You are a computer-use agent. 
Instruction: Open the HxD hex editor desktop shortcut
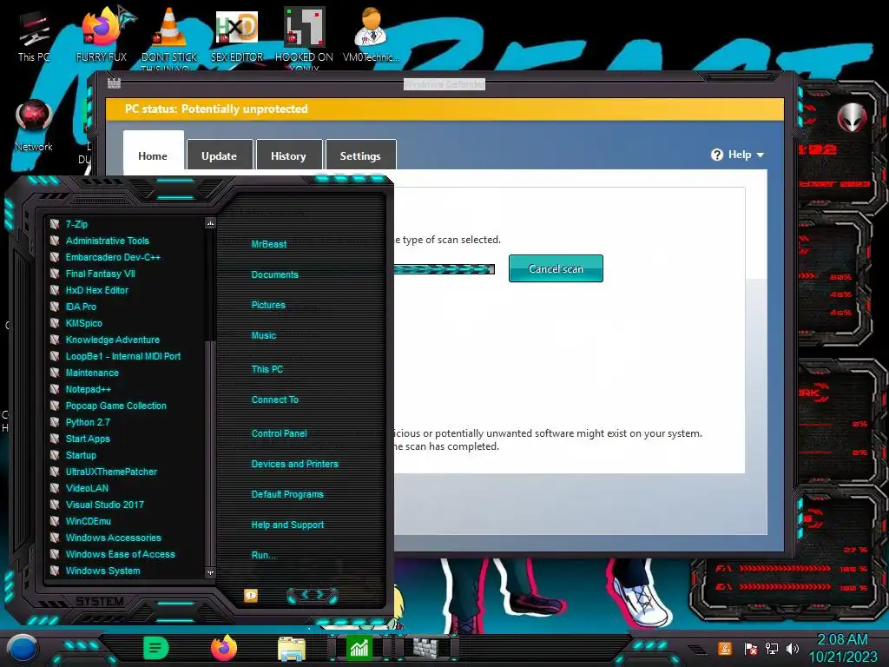click(x=237, y=35)
